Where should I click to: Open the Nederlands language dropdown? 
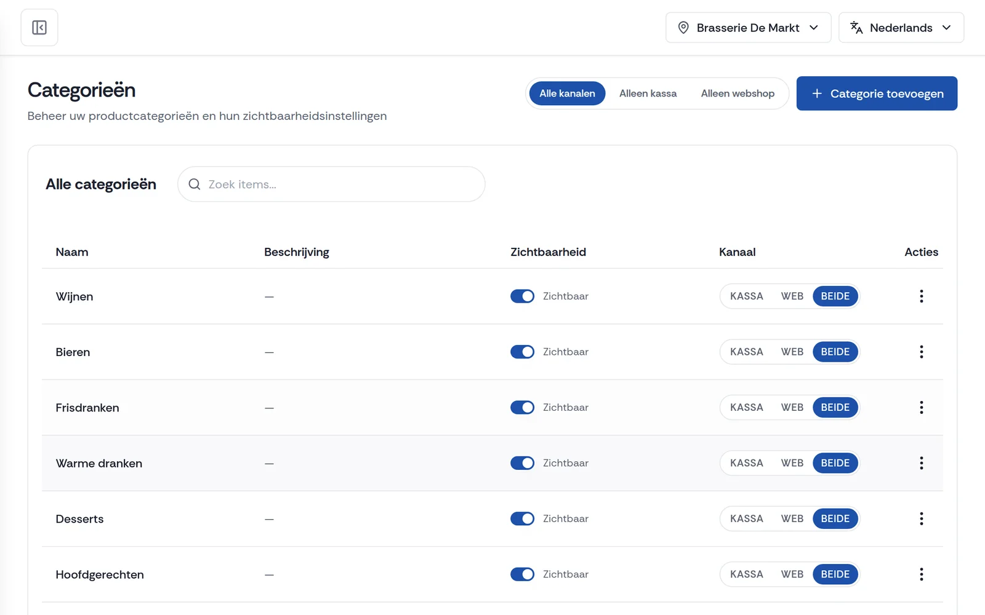click(x=901, y=28)
